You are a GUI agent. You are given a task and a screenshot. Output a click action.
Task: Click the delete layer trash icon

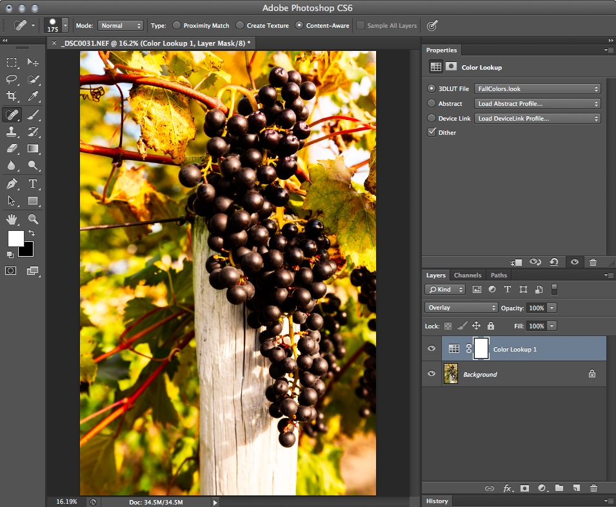click(593, 488)
